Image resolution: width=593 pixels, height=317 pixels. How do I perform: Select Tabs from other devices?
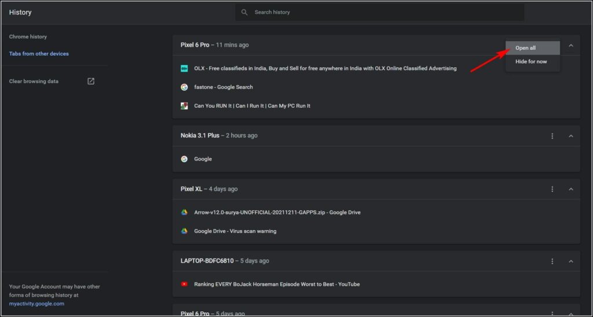tap(39, 54)
